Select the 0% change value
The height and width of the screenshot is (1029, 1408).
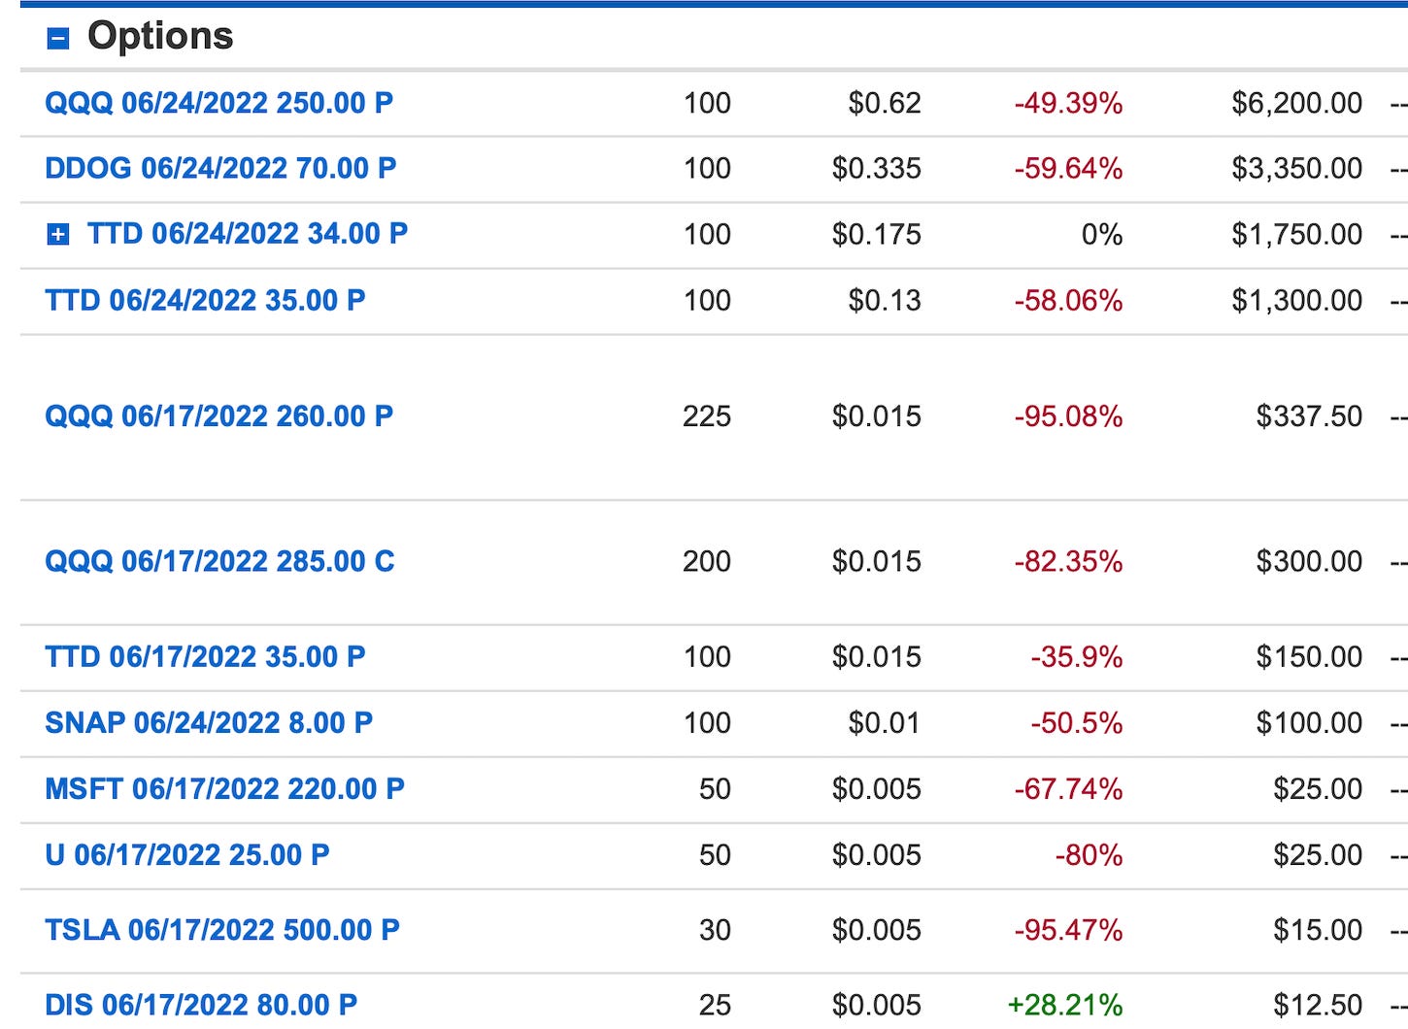[1102, 234]
